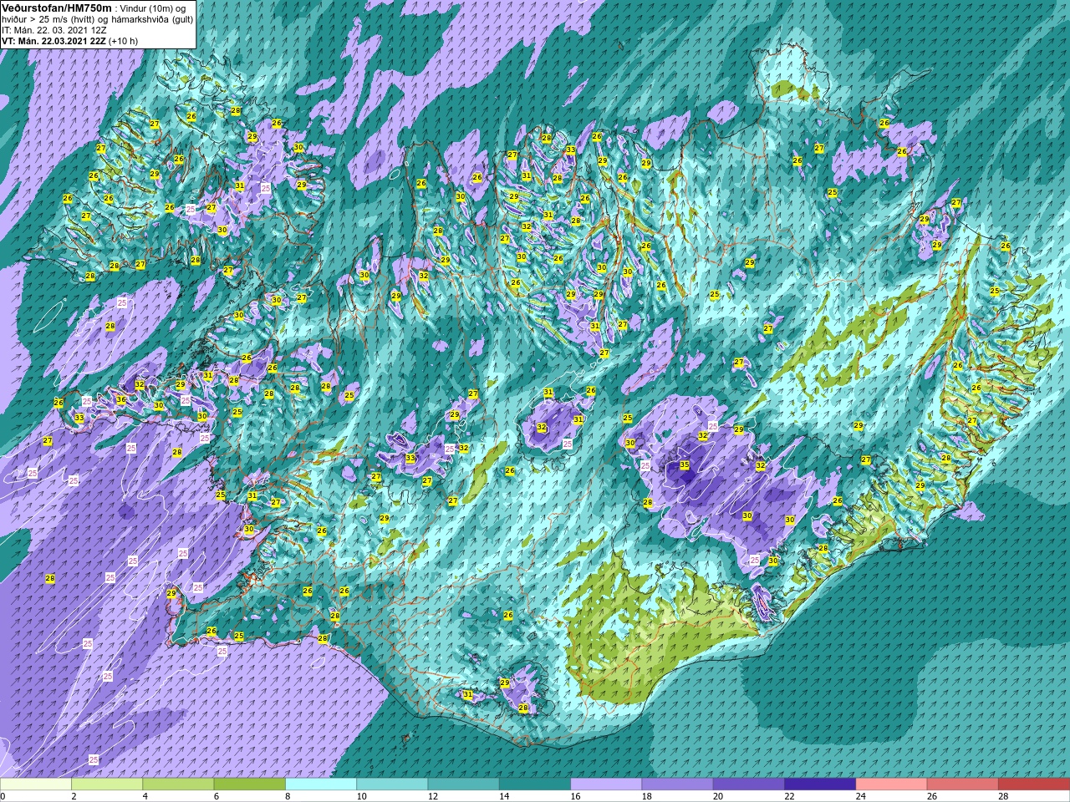Click the light green 2–4 legend swatch
1070x802 pixels.
107,784
